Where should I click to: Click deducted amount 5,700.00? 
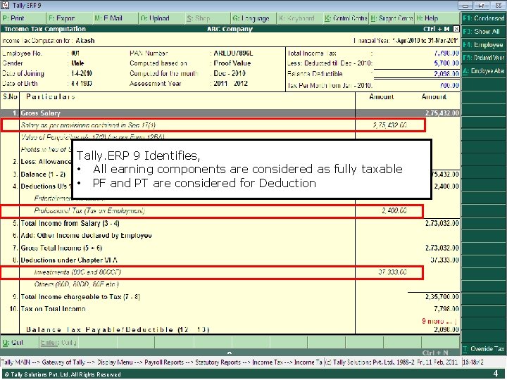click(x=446, y=63)
